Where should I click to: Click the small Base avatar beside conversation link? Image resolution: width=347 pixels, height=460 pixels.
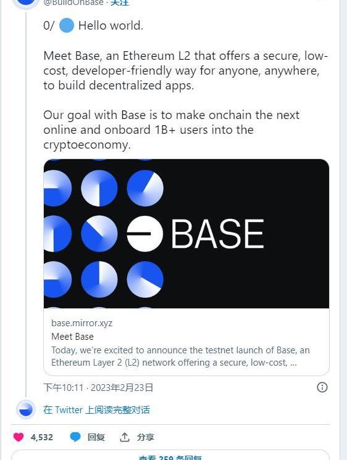pyautogui.click(x=25, y=409)
